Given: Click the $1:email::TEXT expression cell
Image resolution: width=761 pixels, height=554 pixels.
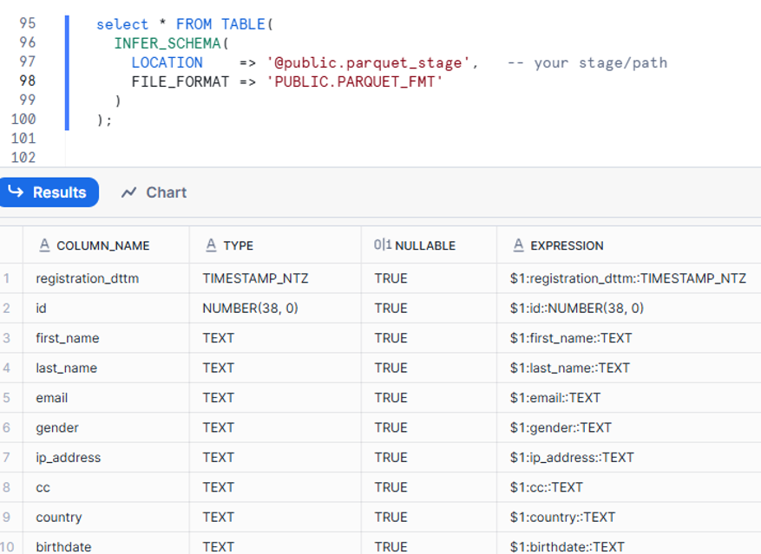Looking at the screenshot, I should [x=555, y=398].
